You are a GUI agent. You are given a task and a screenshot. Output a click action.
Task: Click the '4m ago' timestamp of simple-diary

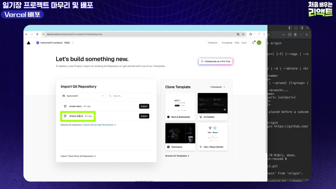point(87,106)
